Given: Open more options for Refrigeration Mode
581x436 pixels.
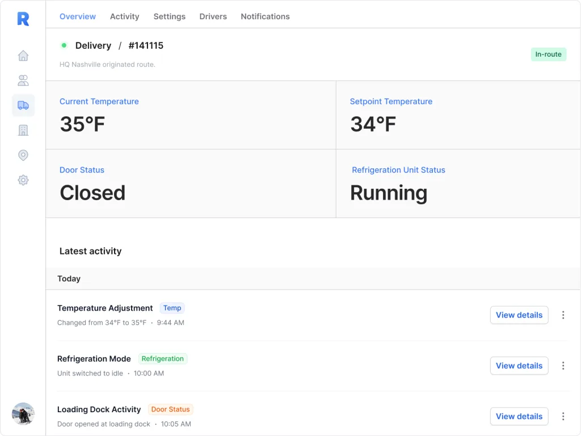Looking at the screenshot, I should pos(563,366).
